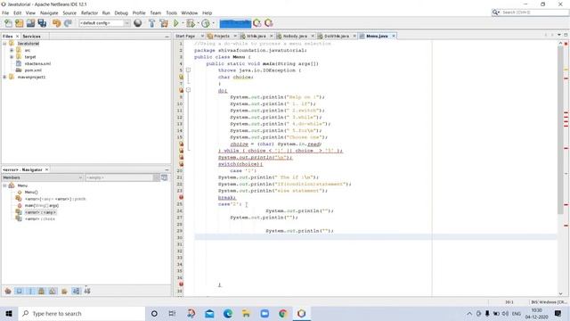Switch to the DoWhile.java editor tab

coord(337,36)
